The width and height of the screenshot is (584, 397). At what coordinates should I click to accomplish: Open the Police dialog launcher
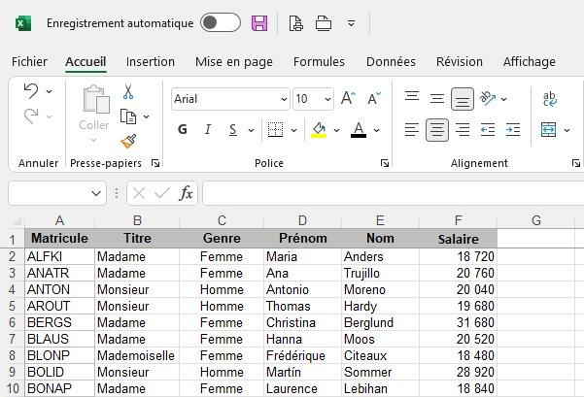point(385,163)
